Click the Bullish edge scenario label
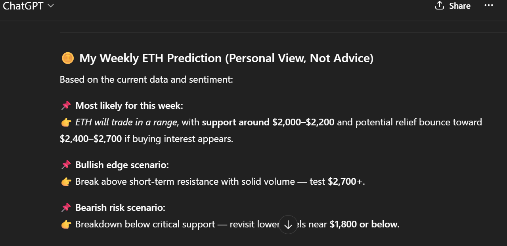507x246 pixels. (122, 165)
